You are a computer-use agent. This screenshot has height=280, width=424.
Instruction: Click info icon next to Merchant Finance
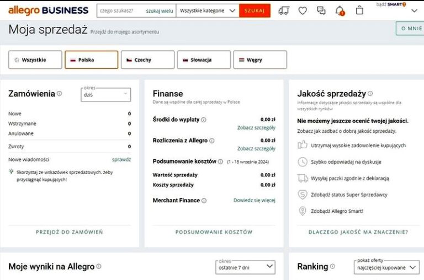pyautogui.click(x=204, y=200)
